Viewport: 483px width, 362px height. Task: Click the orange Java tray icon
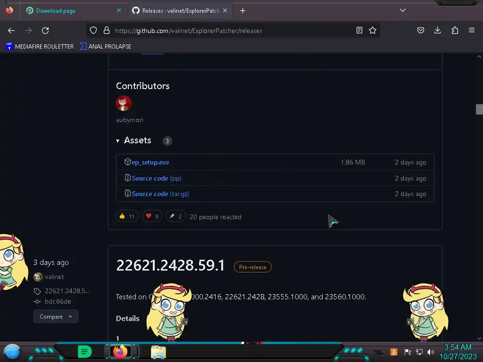point(394,352)
